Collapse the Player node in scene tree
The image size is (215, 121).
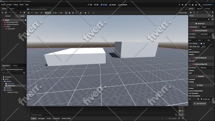2,20
